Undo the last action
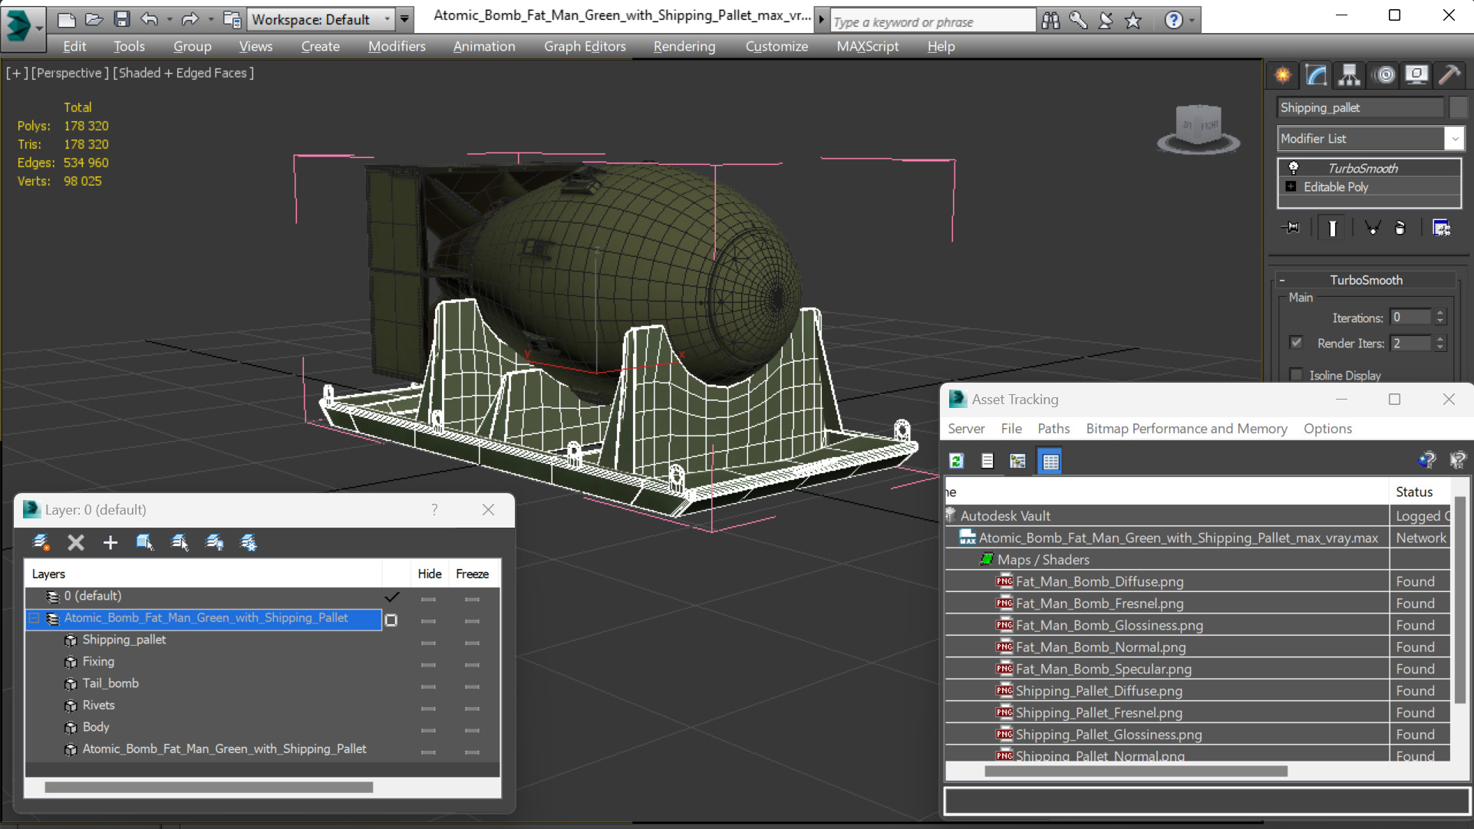1474x829 pixels. (x=150, y=19)
